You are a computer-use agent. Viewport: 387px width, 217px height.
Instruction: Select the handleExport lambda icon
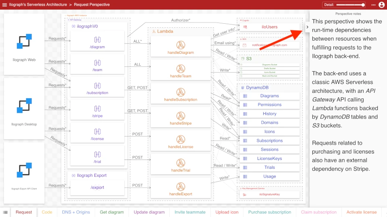[x=181, y=186]
